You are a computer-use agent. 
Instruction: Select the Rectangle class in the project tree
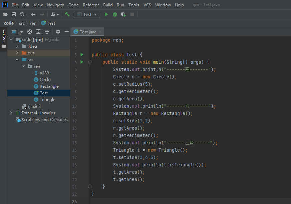pyautogui.click(x=49, y=86)
